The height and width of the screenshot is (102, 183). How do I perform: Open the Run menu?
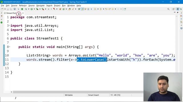click(64, 6)
